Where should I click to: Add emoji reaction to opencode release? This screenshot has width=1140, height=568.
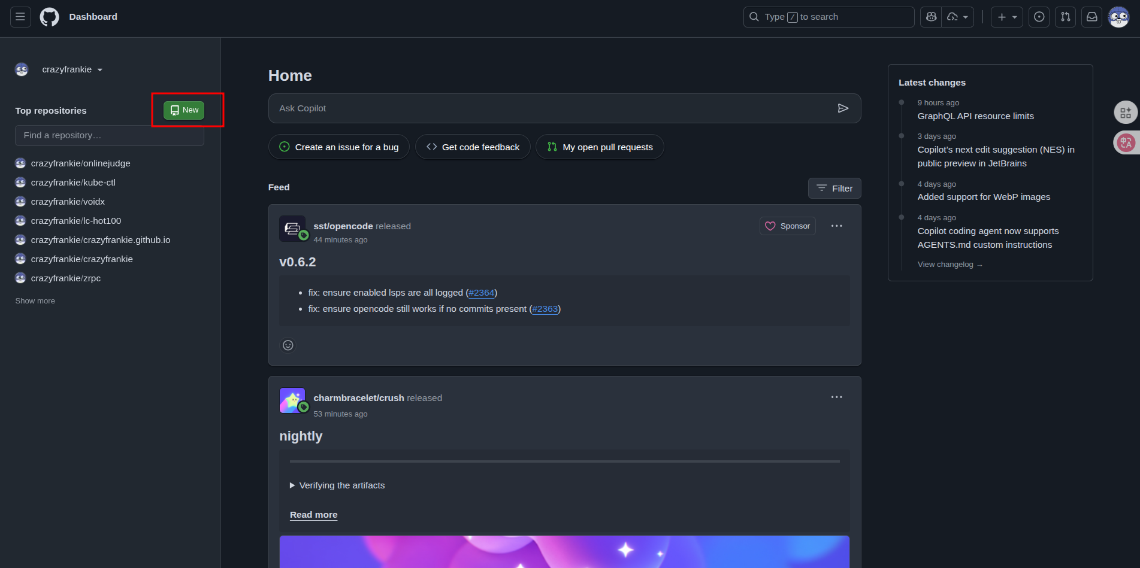pyautogui.click(x=288, y=345)
